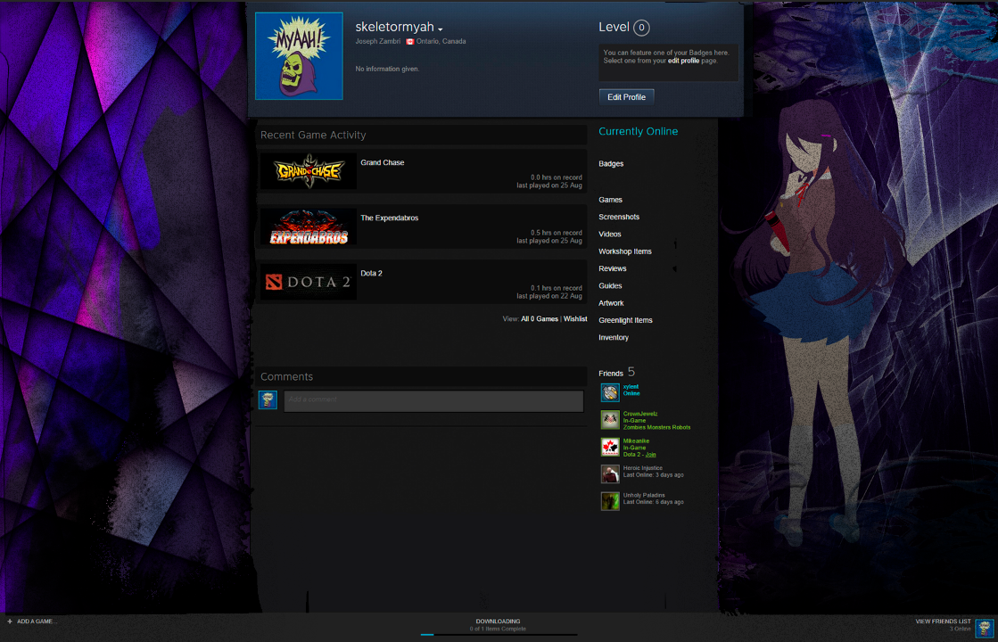This screenshot has width=998, height=642.
Task: Open the Inventory section
Action: click(x=613, y=337)
